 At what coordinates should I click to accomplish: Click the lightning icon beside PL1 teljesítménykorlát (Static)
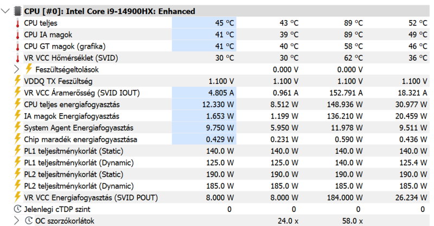click(17, 150)
